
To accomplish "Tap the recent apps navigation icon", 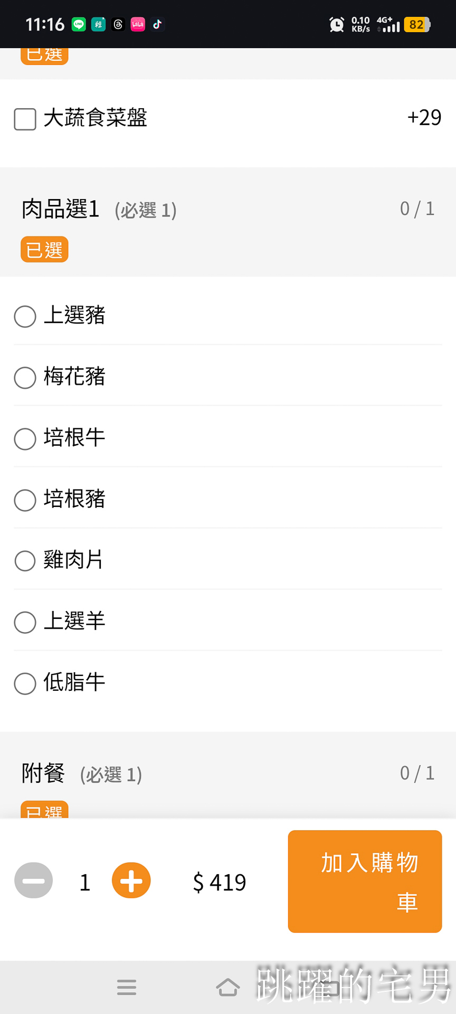I will tap(127, 987).
